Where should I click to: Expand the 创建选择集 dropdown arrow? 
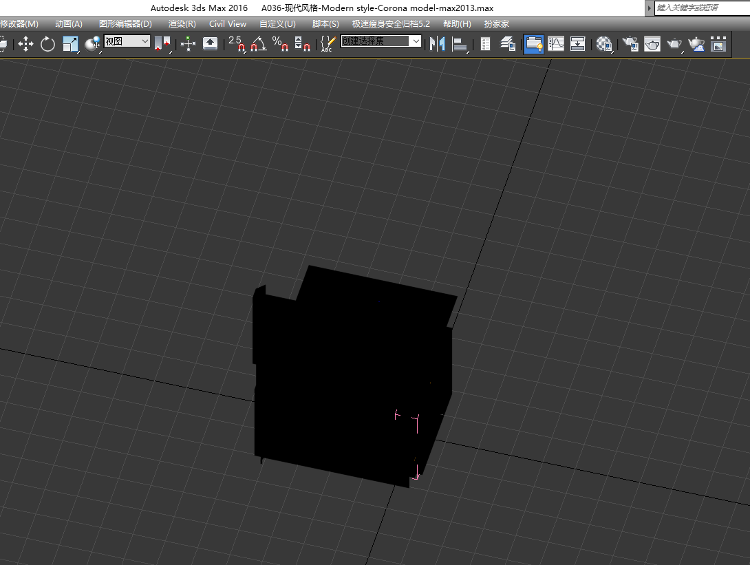coord(416,41)
